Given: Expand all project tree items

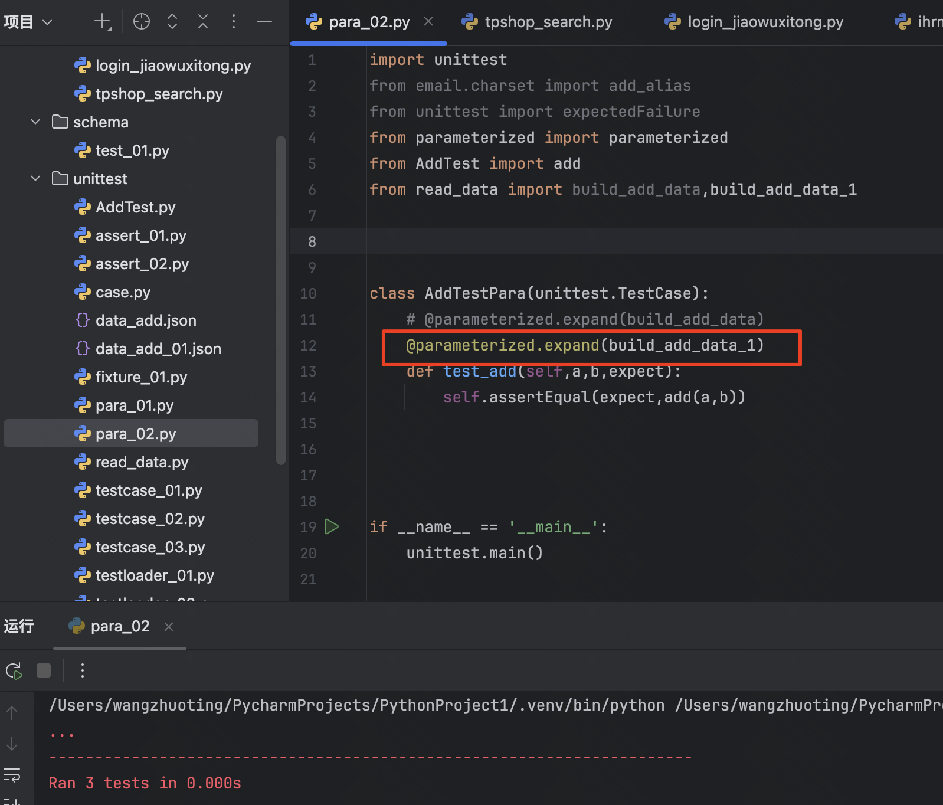Looking at the screenshot, I should coord(172,22).
